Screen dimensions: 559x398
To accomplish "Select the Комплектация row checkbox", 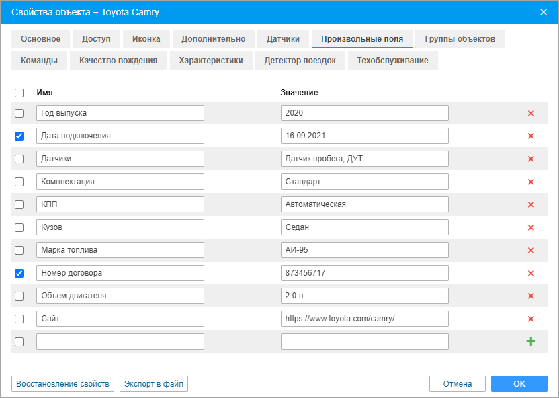I will click(x=19, y=182).
